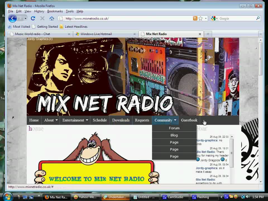268x201 pixels.
Task: Open the Help menu
Action: click(80, 11)
